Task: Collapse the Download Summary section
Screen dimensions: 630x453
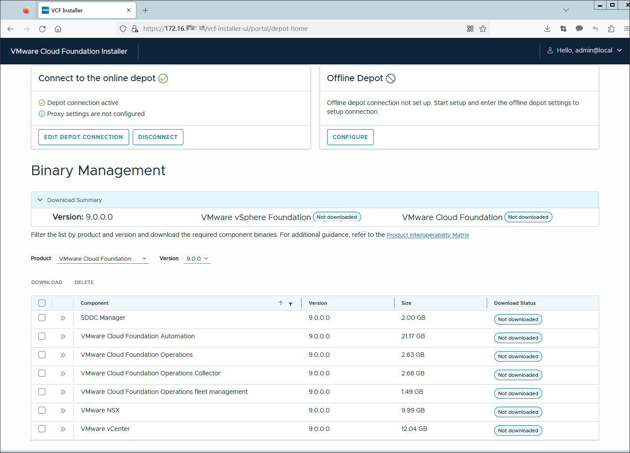Action: point(40,200)
